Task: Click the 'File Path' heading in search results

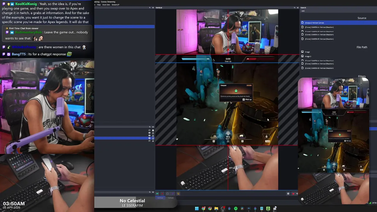Action: tap(362, 47)
